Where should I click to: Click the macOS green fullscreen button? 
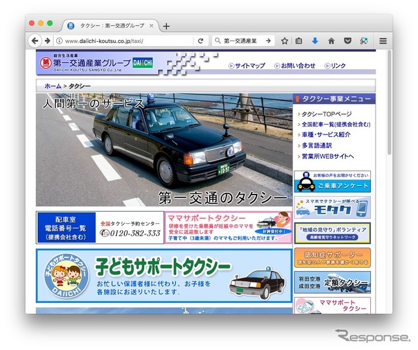(x=50, y=24)
